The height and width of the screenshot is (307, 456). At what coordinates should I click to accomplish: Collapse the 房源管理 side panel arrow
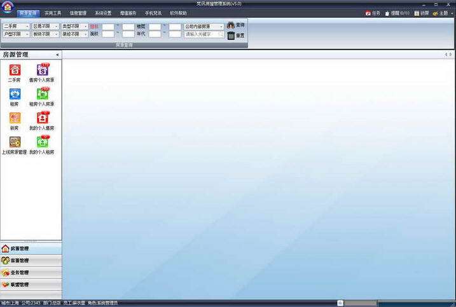pyautogui.click(x=57, y=55)
